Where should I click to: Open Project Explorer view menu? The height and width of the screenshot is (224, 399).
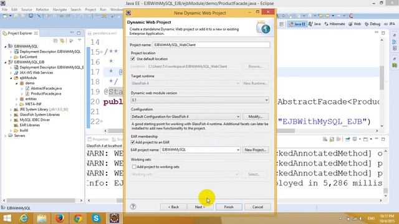79,40
